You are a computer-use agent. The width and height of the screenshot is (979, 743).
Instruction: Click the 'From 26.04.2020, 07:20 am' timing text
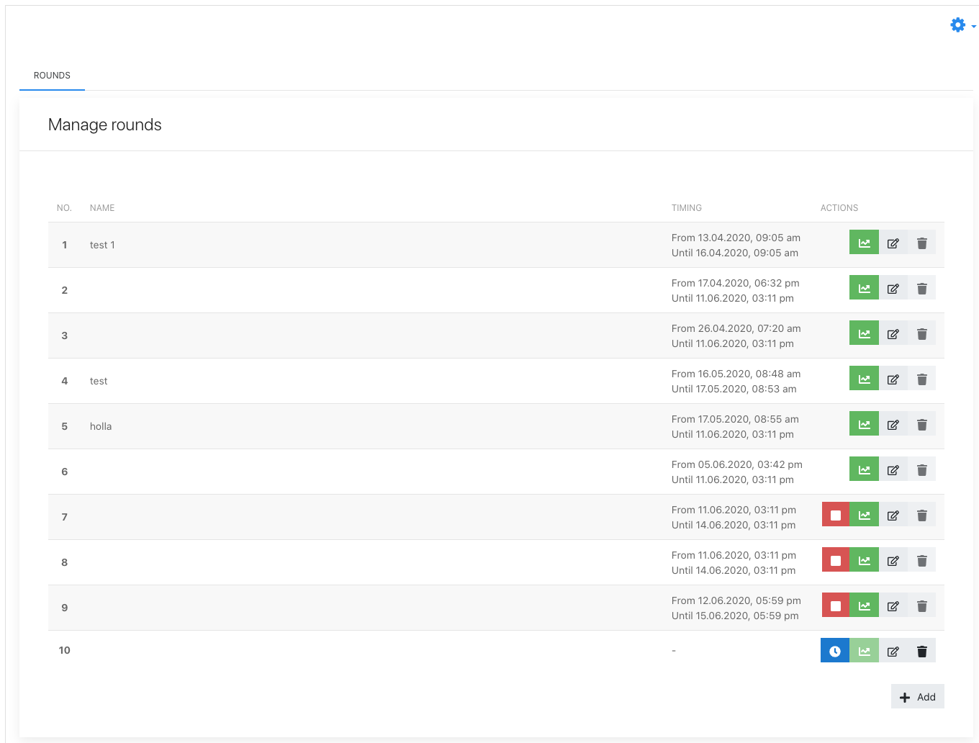pyautogui.click(x=736, y=328)
